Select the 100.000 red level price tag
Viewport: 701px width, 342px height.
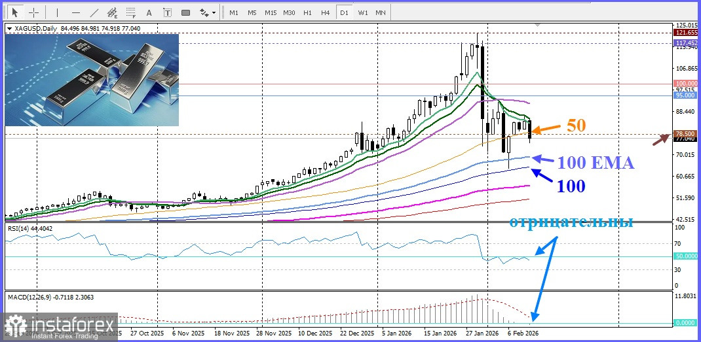pyautogui.click(x=686, y=84)
